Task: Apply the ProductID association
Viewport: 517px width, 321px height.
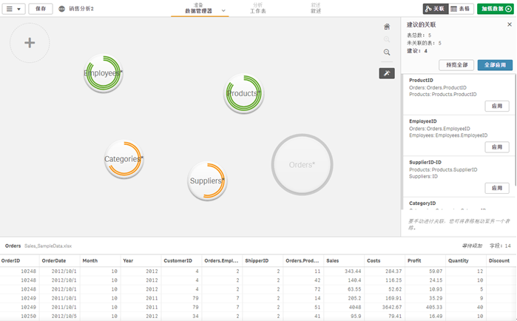Action: click(497, 106)
